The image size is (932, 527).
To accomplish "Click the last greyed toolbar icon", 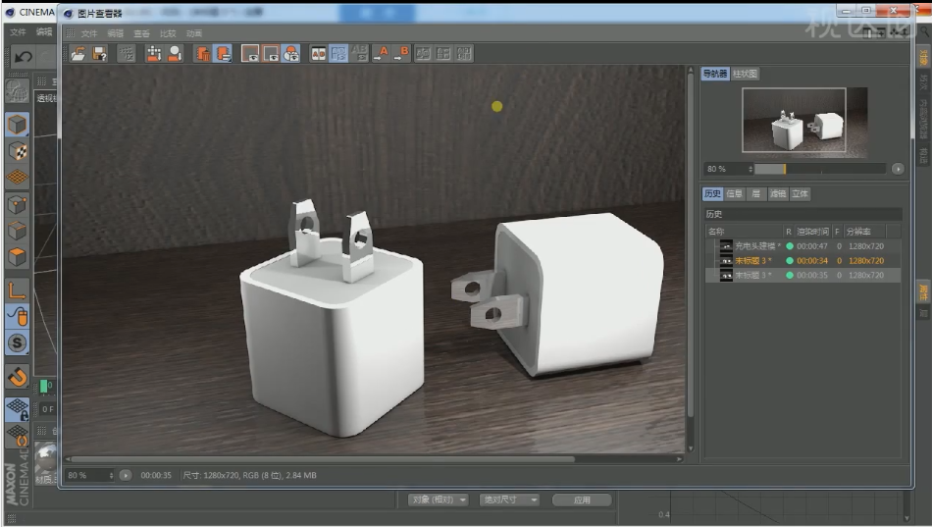I will (x=464, y=54).
